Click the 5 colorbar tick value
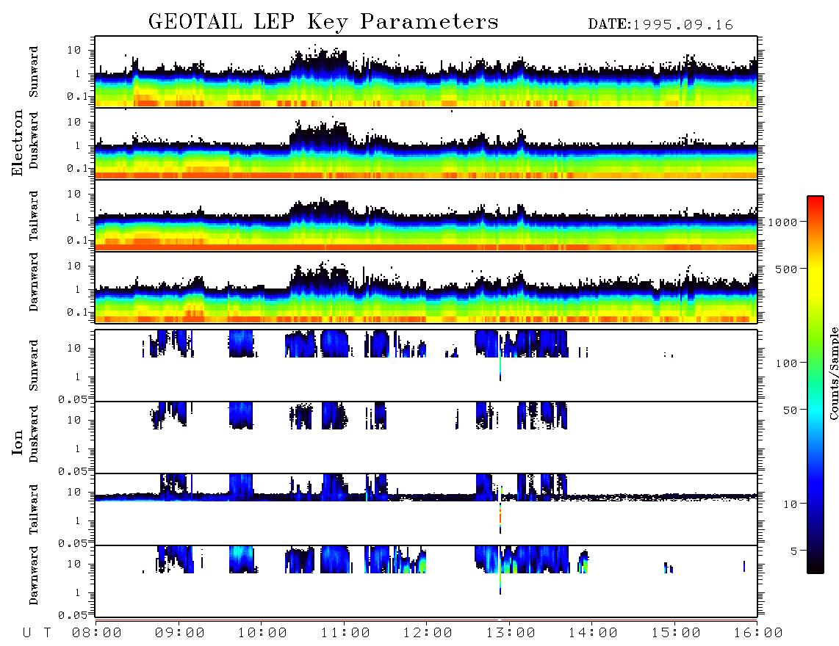Viewport: 839px width, 646px height. tap(794, 551)
